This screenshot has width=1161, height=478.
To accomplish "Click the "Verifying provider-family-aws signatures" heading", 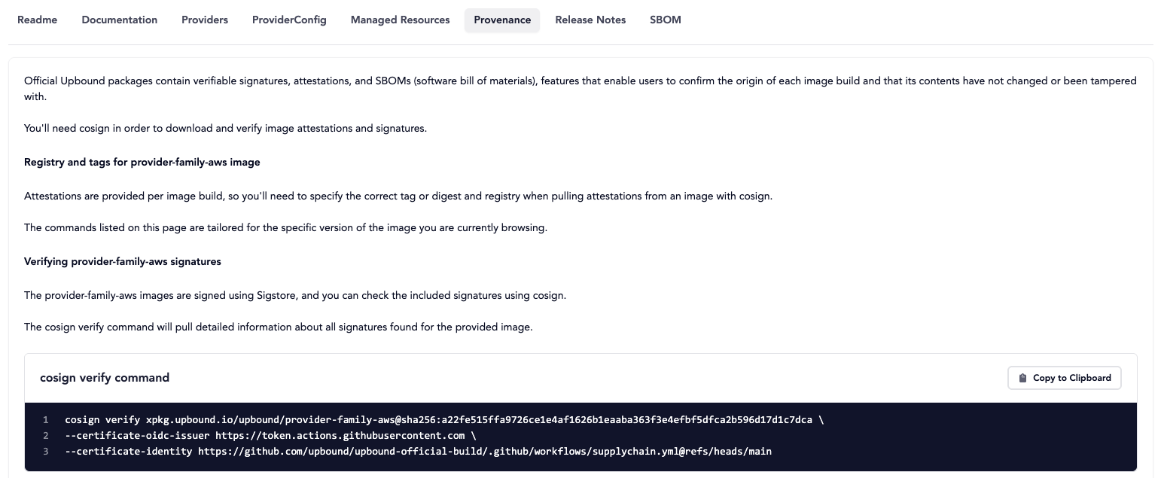I will click(x=123, y=262).
